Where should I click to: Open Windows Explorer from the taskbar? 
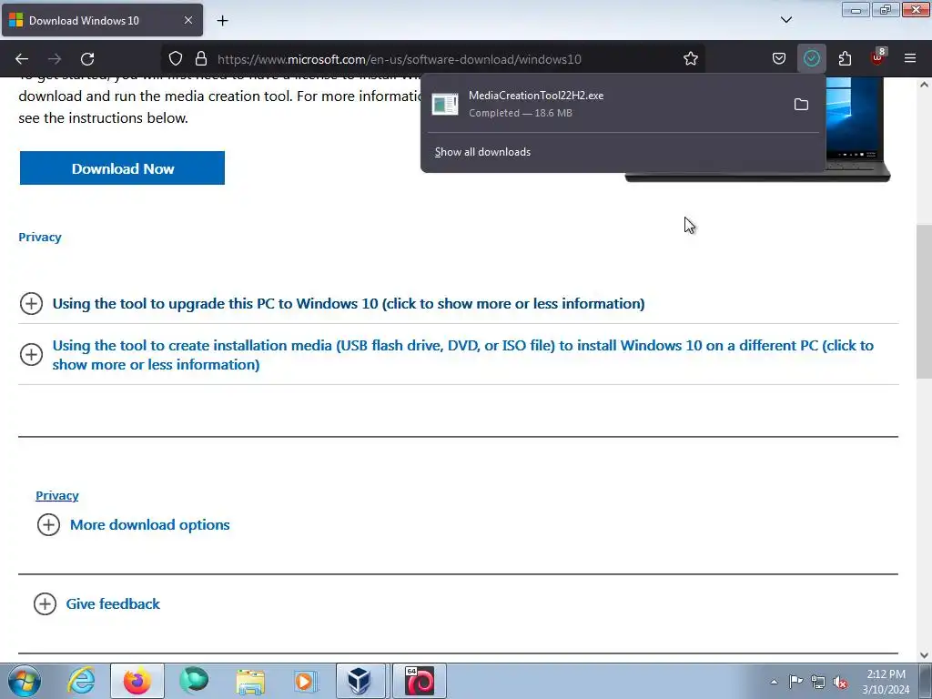point(250,681)
